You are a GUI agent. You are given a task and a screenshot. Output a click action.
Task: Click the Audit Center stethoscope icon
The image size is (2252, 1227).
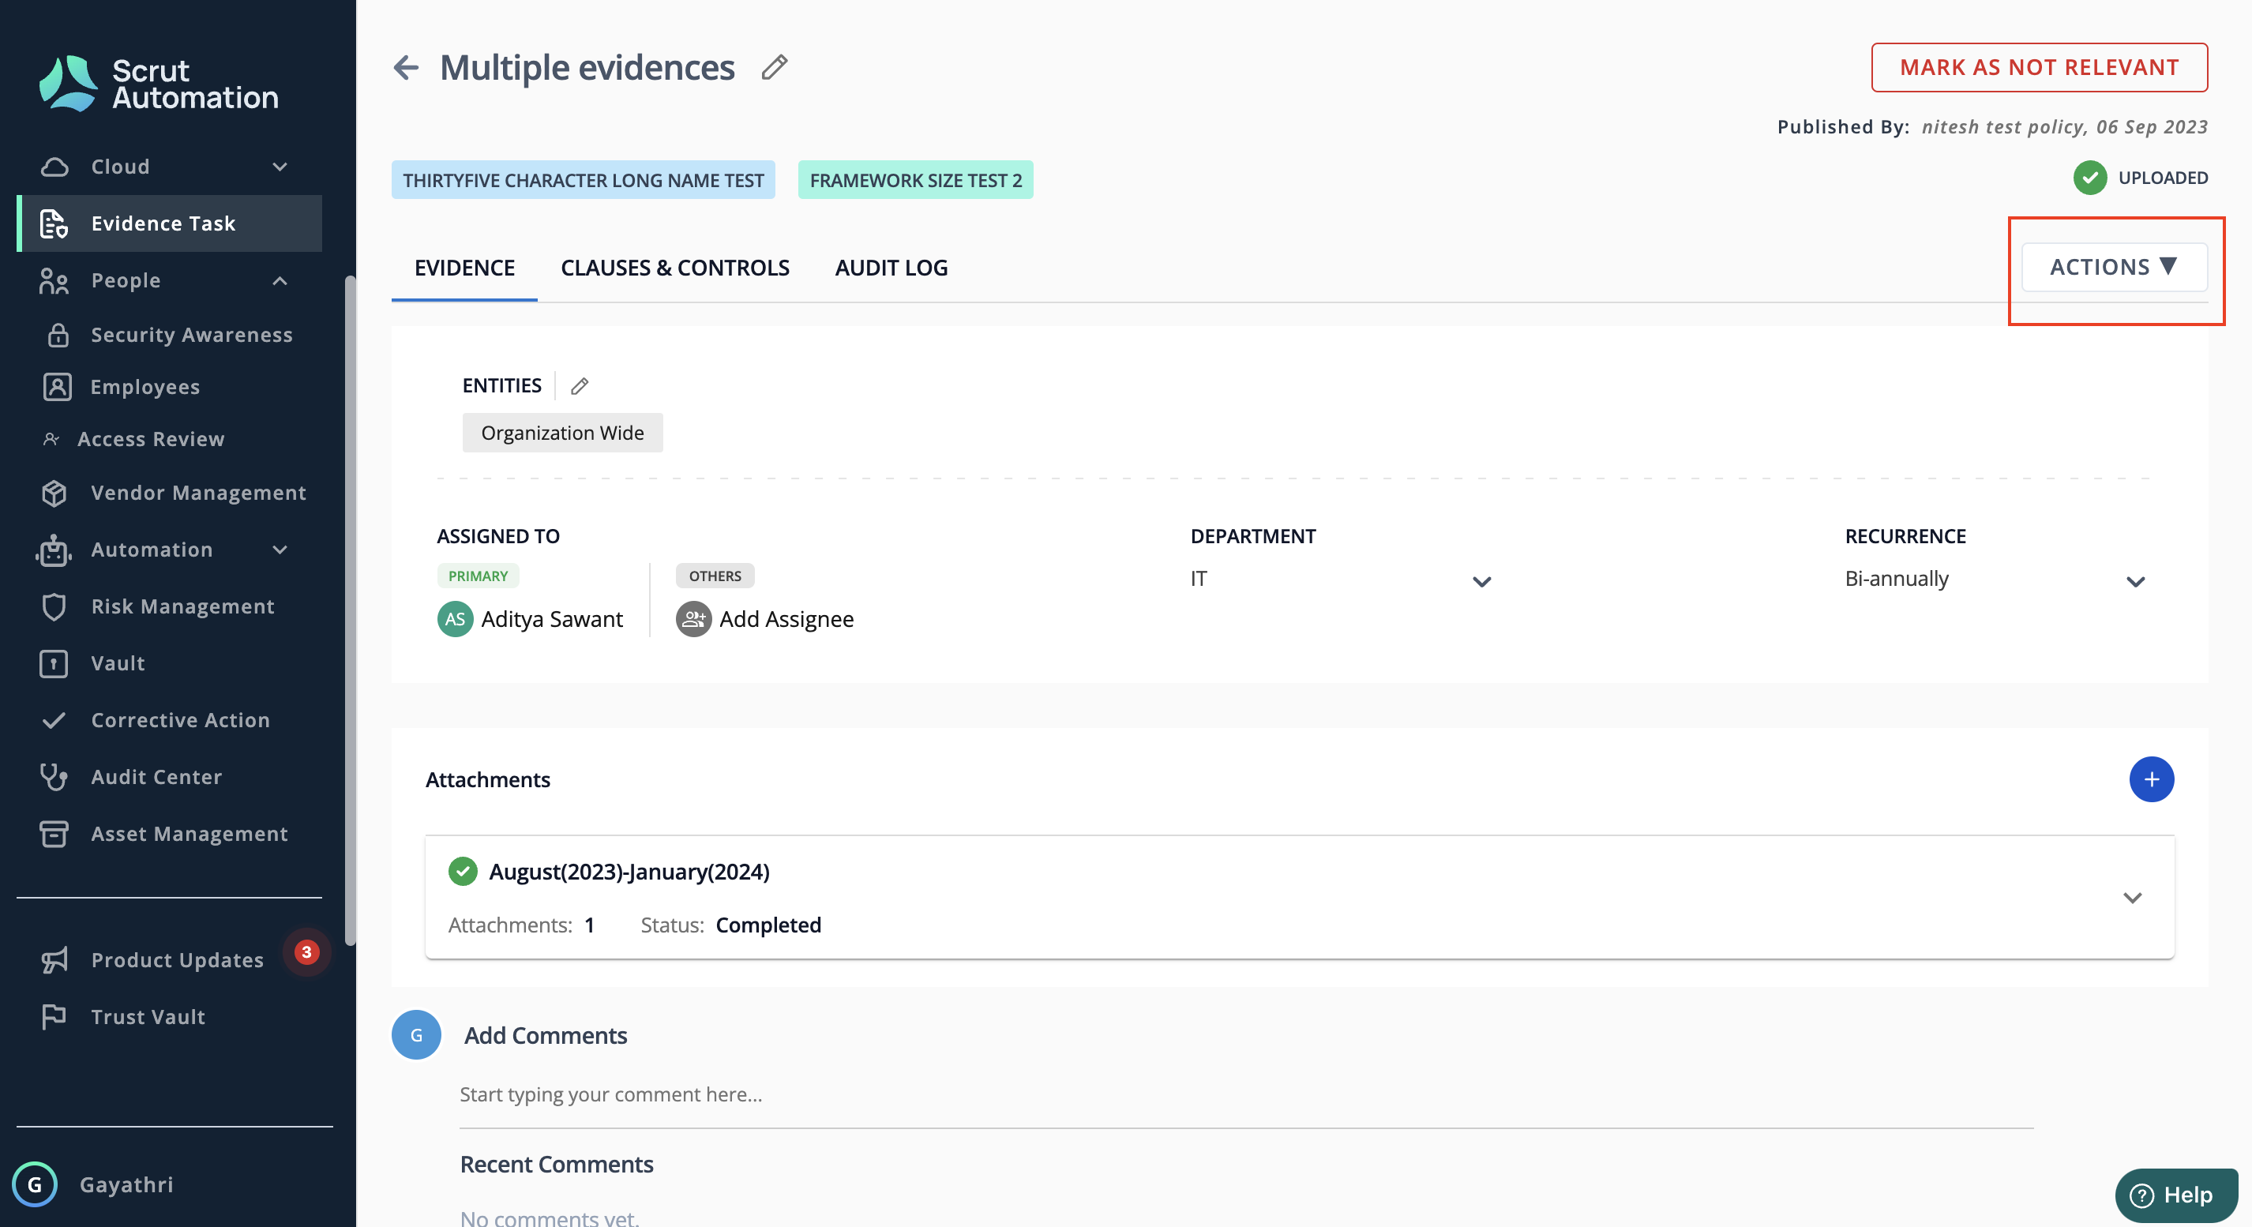pos(54,777)
